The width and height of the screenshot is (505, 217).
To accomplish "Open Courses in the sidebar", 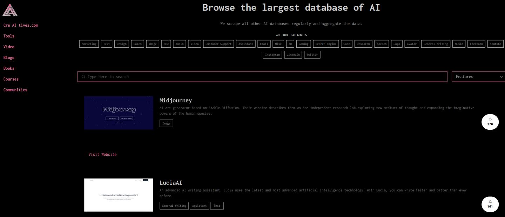I will tap(11, 79).
